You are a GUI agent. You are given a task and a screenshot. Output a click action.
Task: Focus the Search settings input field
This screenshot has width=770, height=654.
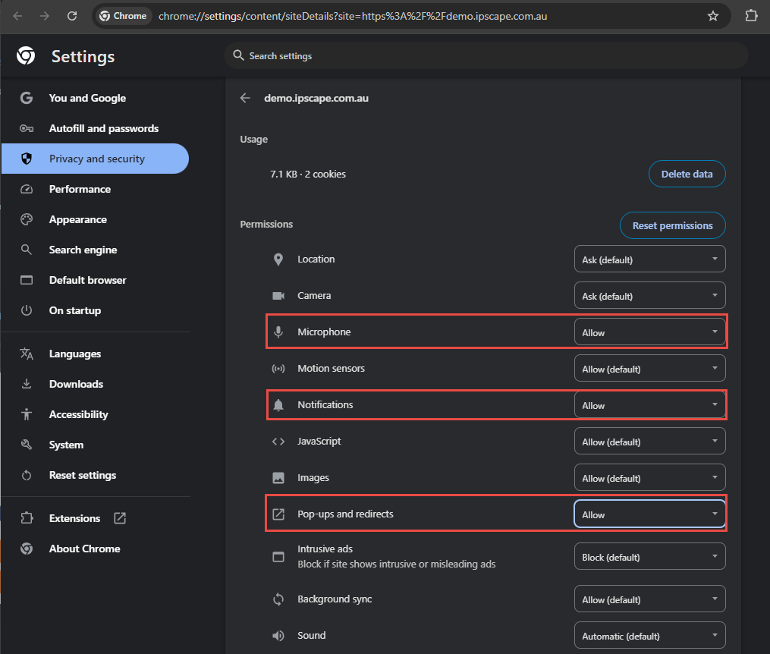pos(486,55)
